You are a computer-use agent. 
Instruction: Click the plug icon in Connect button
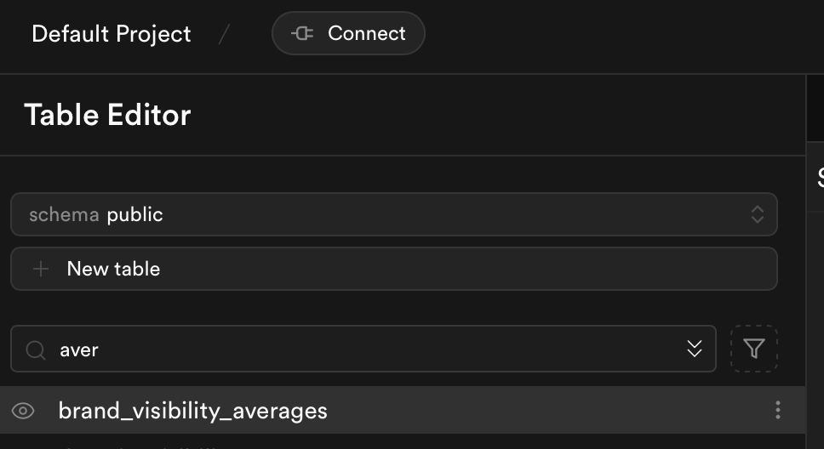(302, 34)
